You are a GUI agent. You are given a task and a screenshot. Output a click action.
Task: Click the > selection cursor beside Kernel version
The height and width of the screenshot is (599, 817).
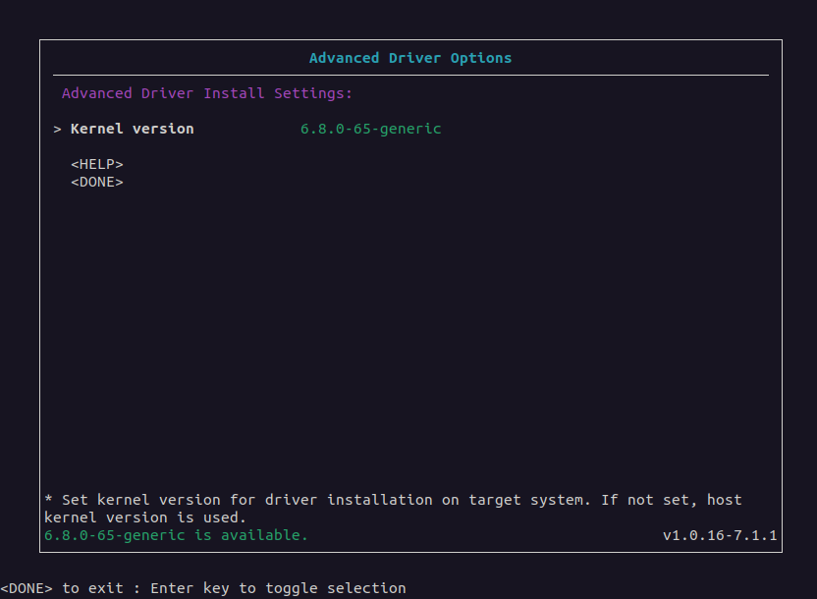pos(58,129)
